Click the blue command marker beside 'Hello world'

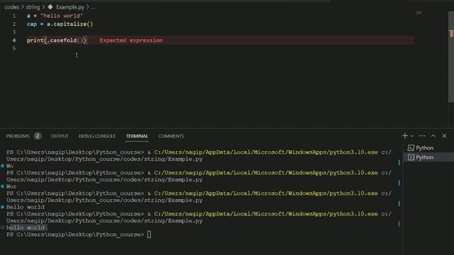(2, 207)
